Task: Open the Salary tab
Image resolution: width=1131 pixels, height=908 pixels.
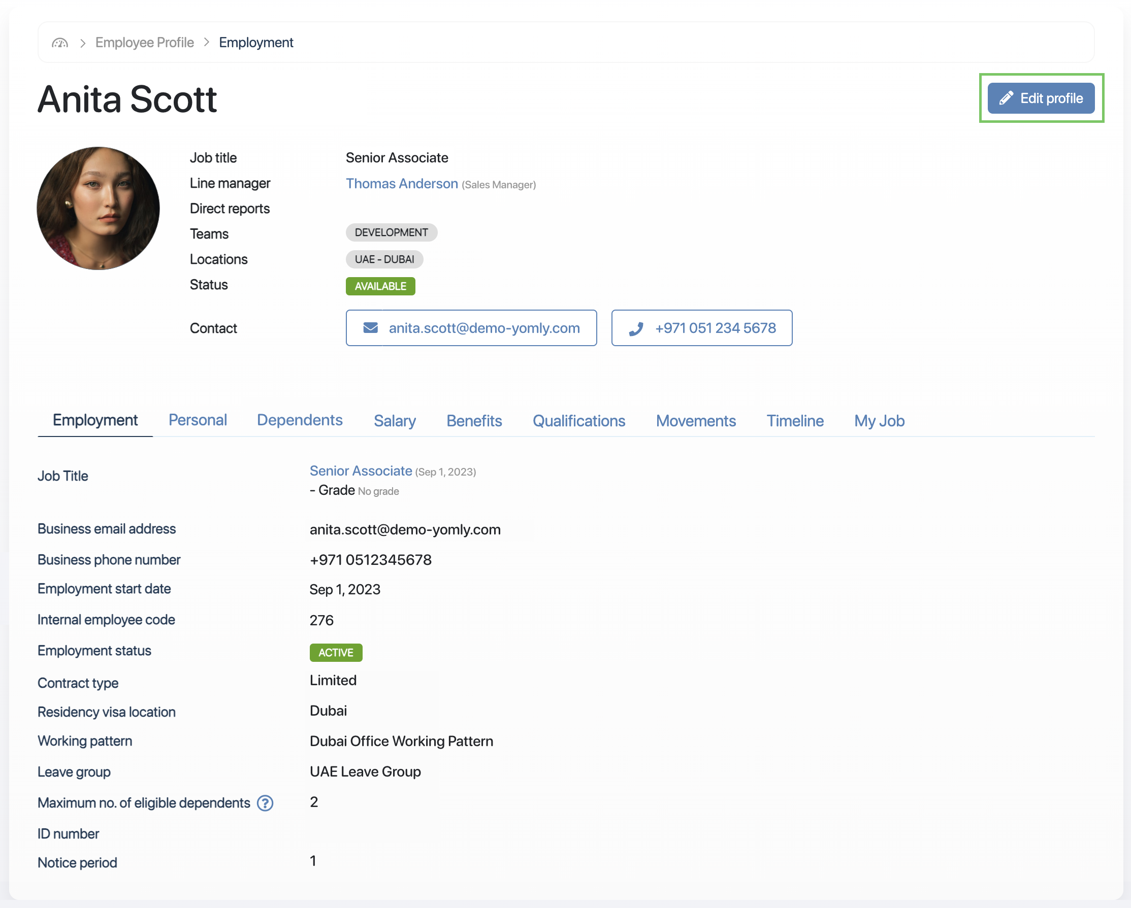Action: pyautogui.click(x=395, y=420)
